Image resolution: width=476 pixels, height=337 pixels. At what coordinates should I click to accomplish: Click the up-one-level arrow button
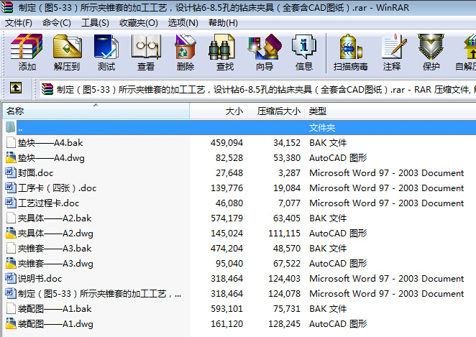pos(16,88)
